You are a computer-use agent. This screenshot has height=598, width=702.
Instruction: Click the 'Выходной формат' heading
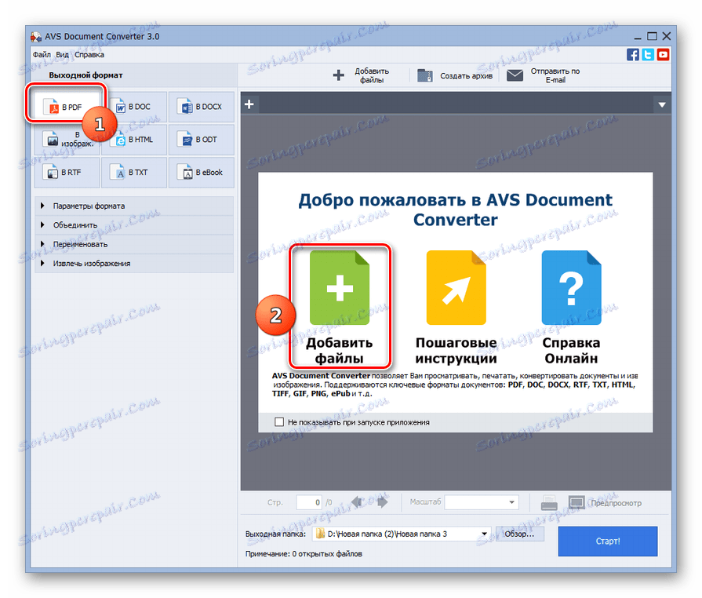click(x=85, y=75)
